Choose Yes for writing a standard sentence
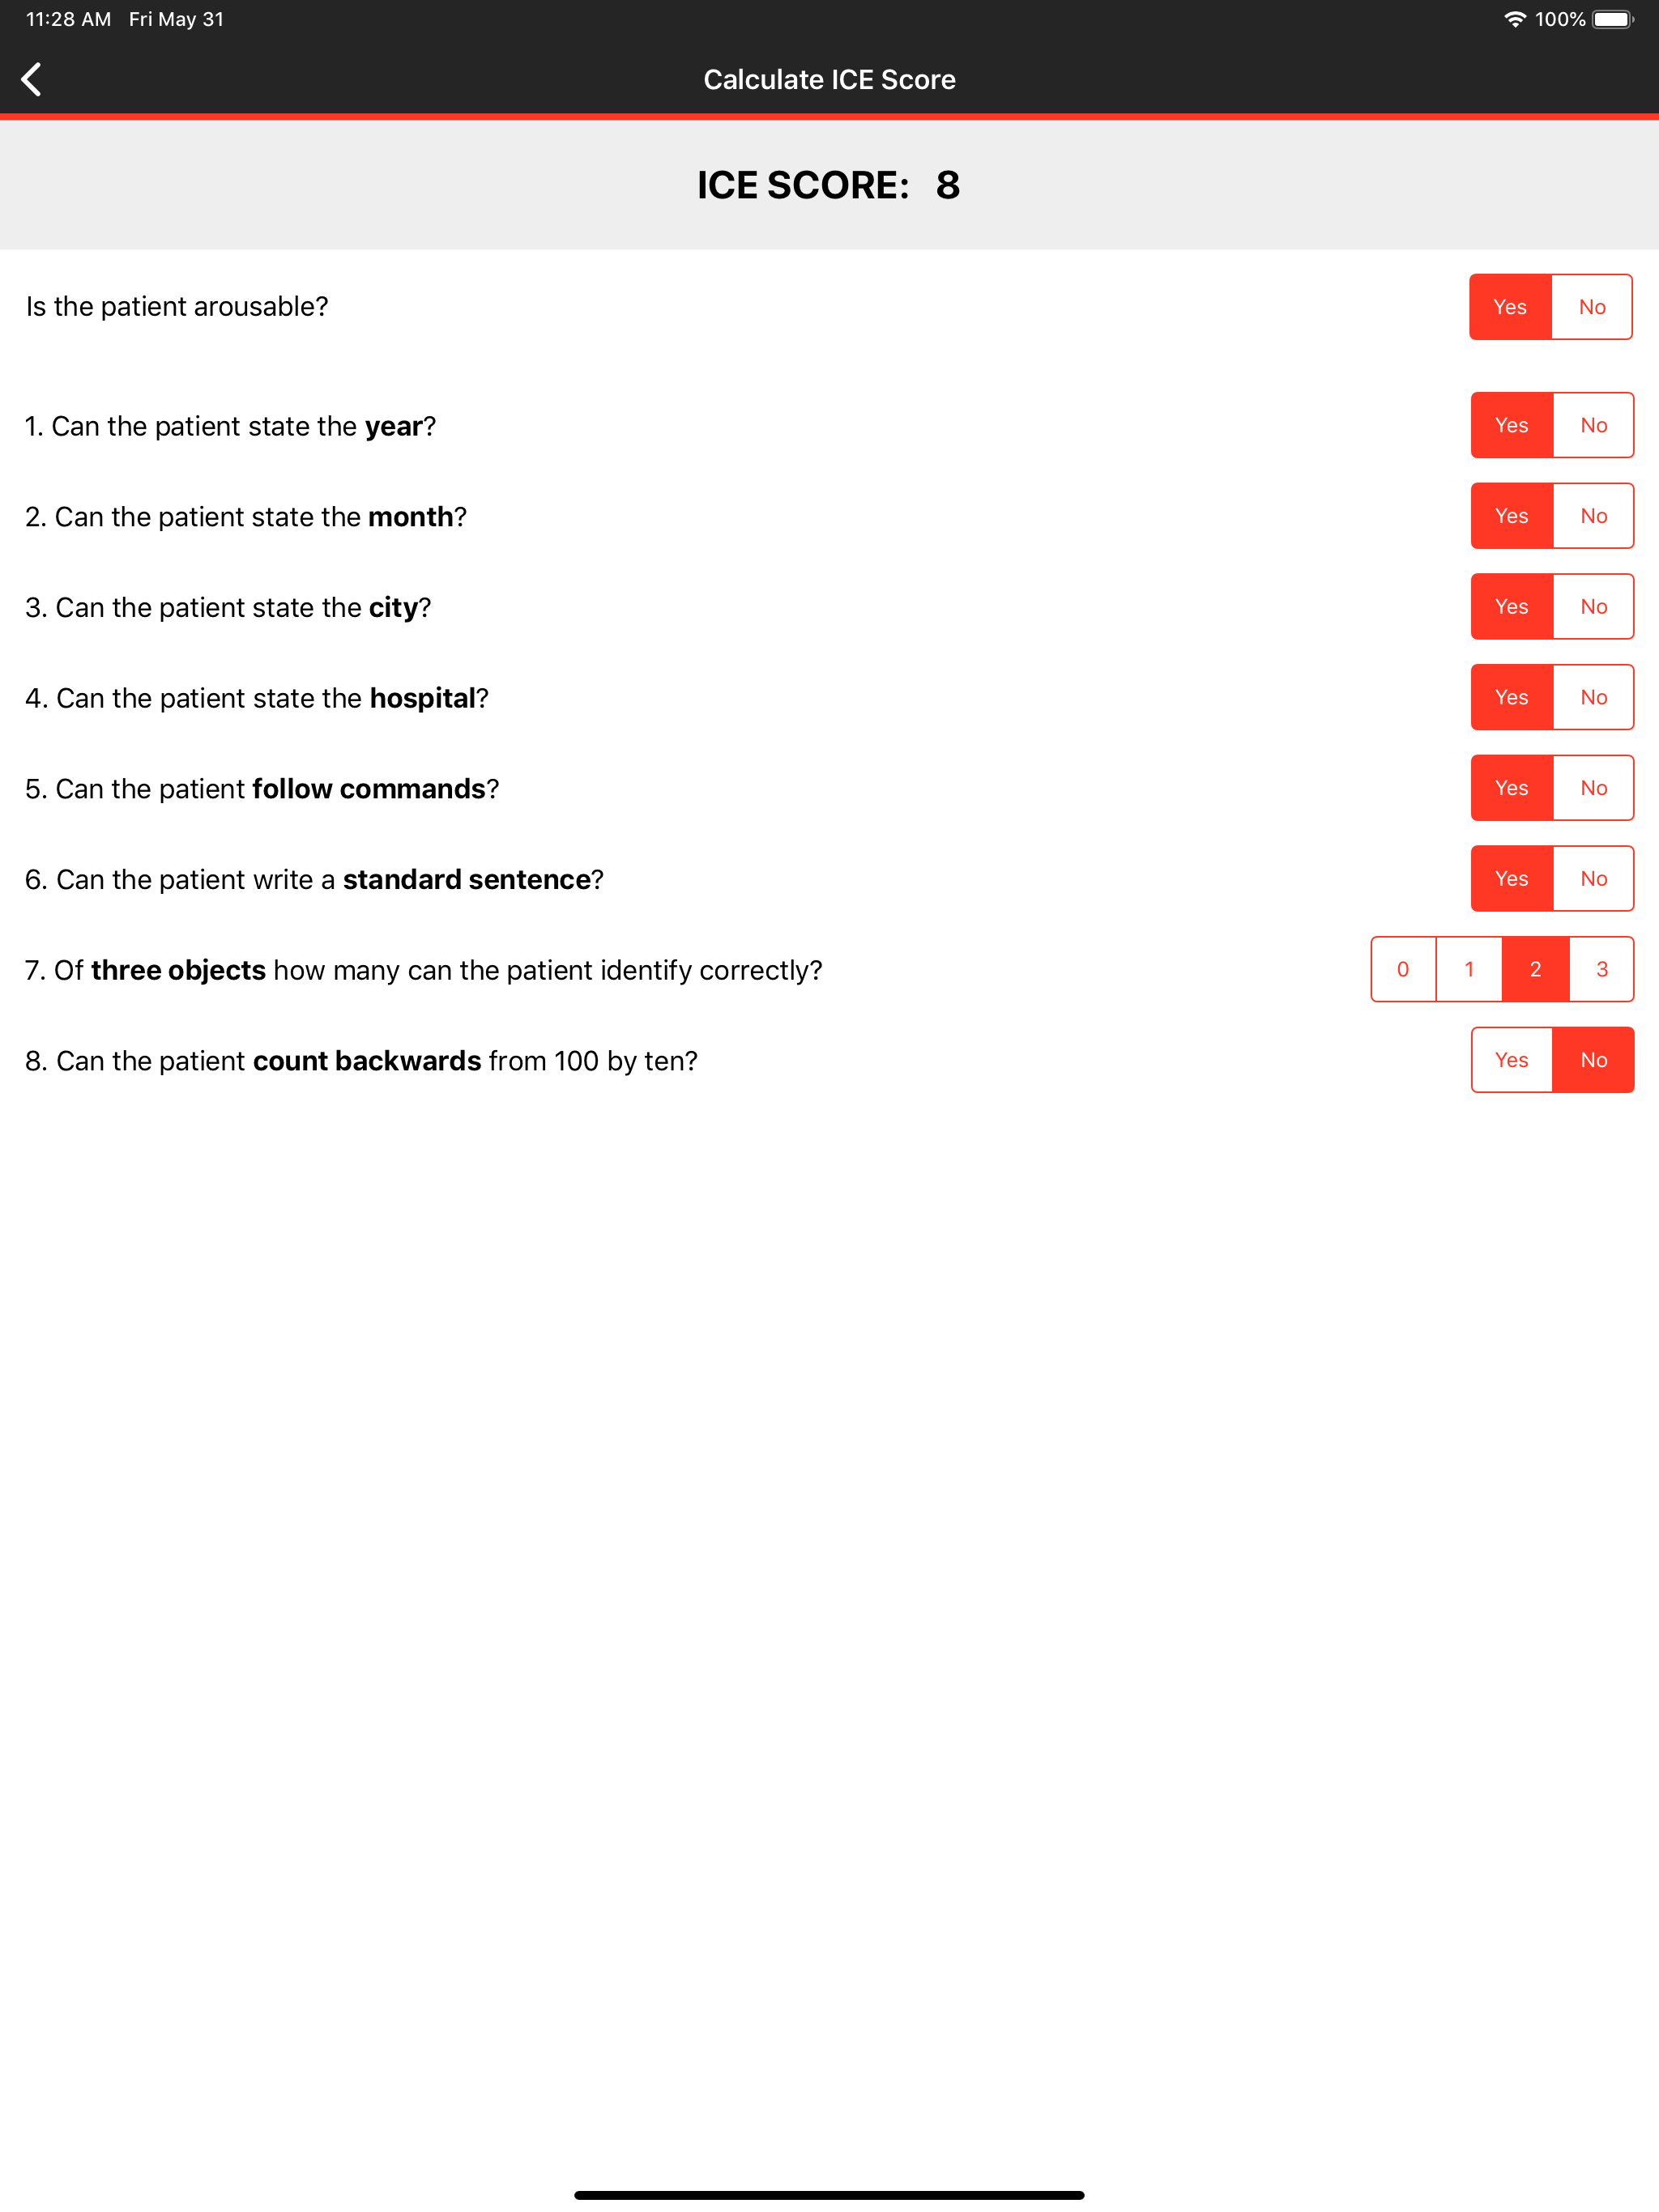 (1512, 878)
